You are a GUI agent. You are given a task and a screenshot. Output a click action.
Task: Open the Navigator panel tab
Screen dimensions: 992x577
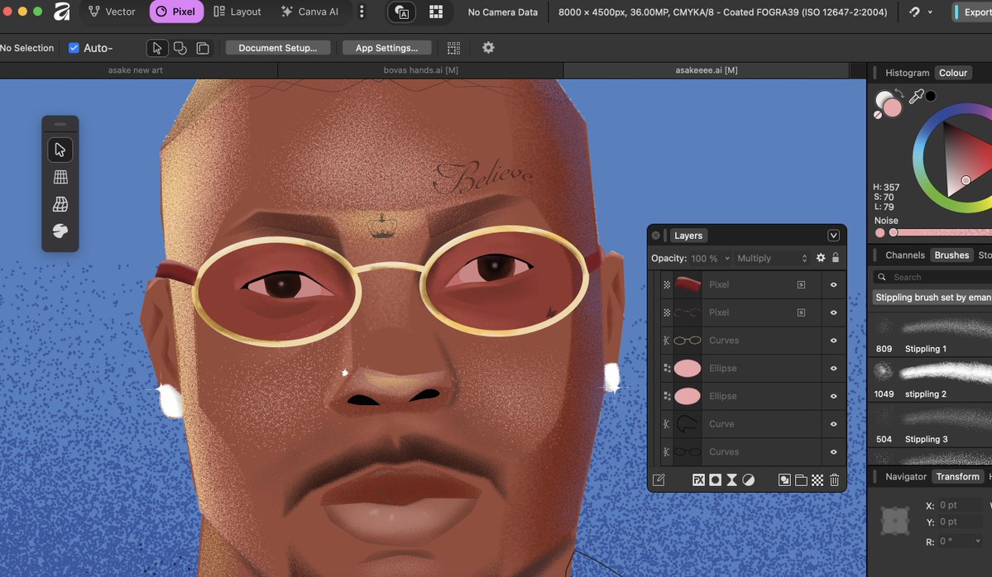click(x=905, y=476)
